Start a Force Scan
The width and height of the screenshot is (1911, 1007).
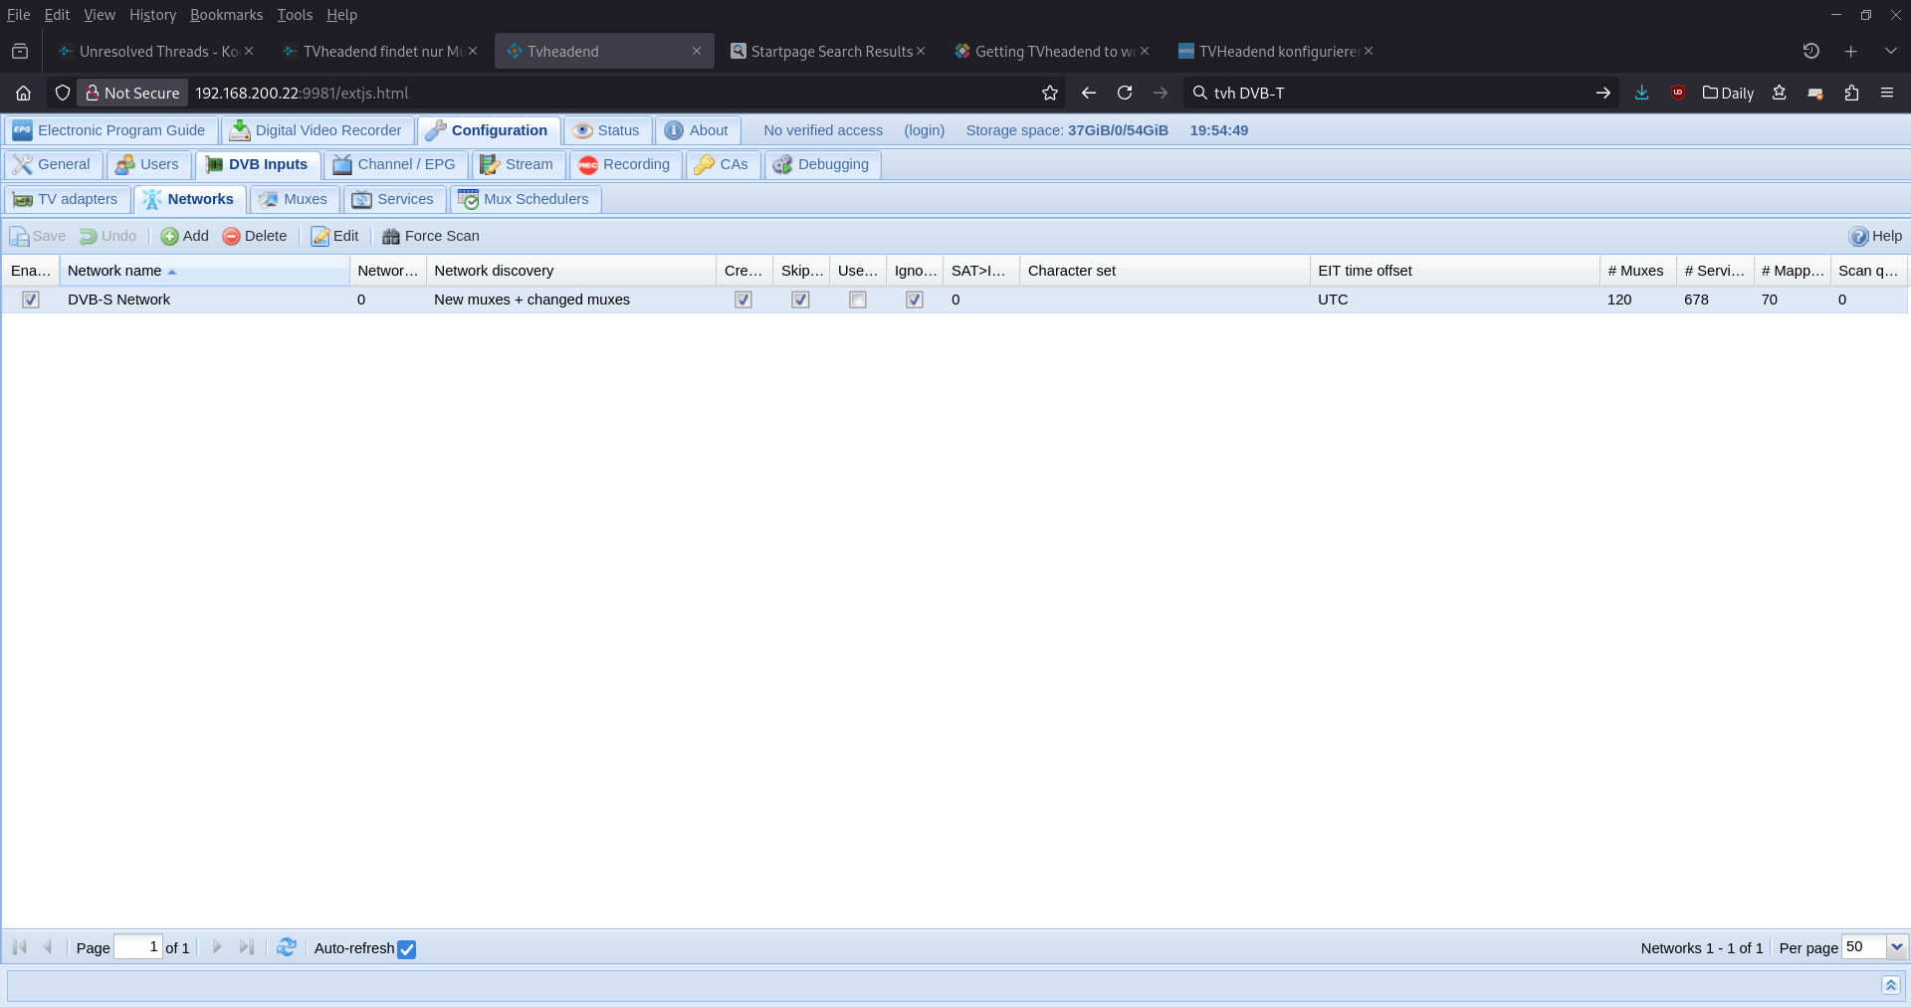(431, 236)
